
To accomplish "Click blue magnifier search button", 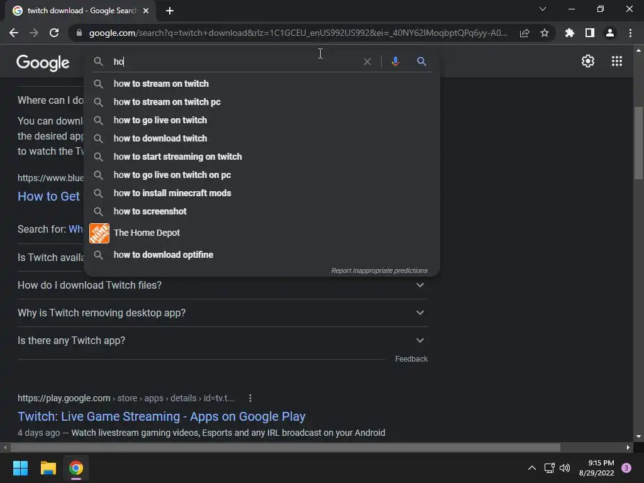I will point(421,62).
